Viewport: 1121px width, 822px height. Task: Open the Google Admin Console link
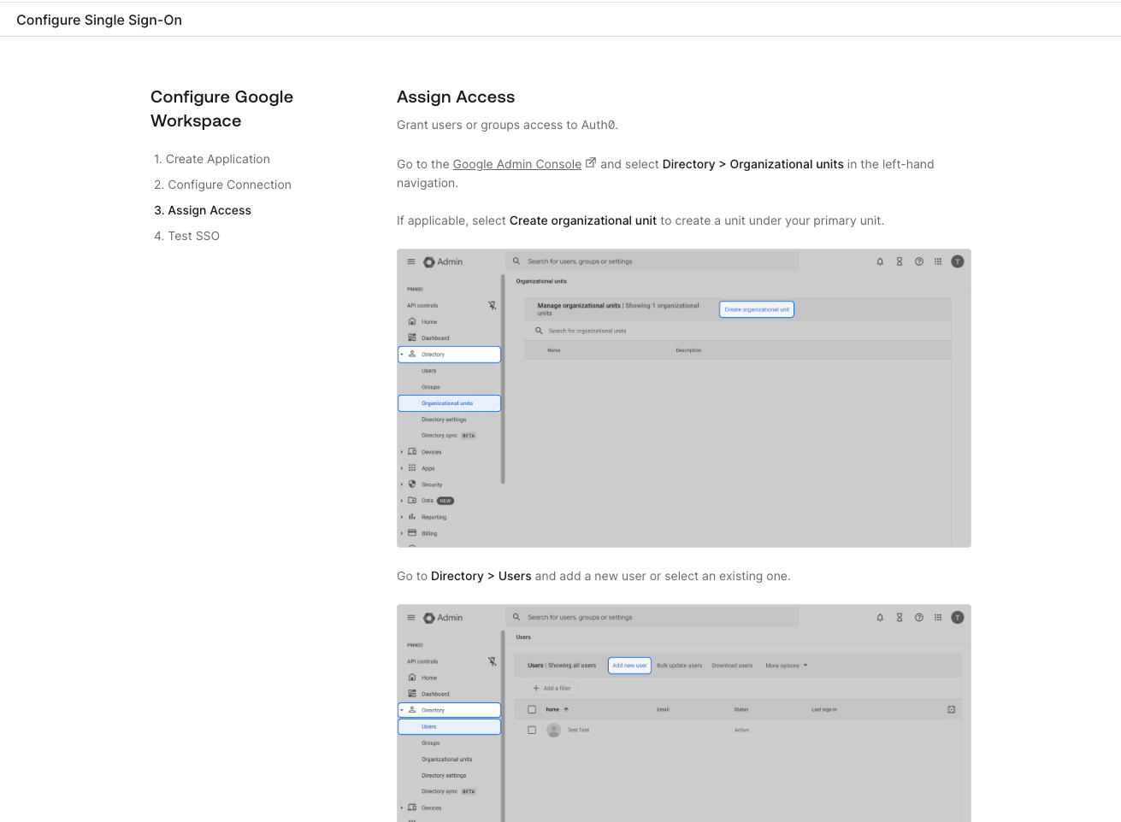pos(517,164)
